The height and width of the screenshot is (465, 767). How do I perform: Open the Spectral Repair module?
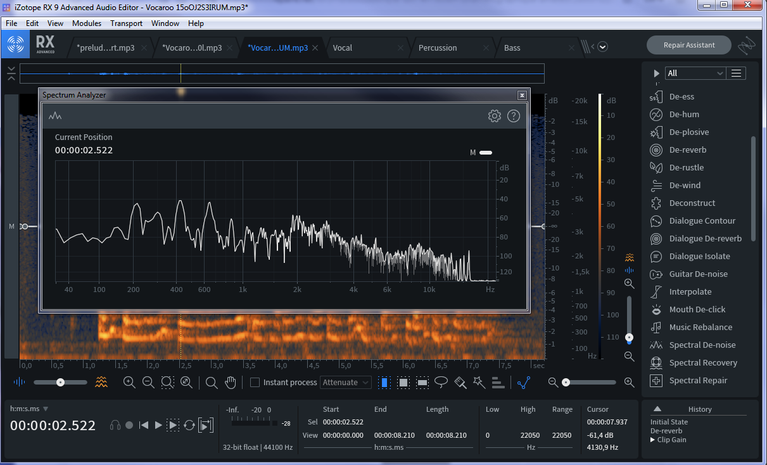click(x=700, y=381)
